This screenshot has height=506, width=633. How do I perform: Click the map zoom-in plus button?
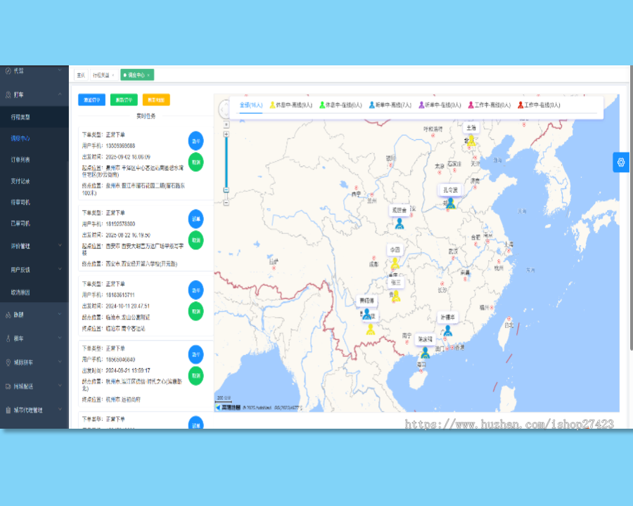(226, 134)
